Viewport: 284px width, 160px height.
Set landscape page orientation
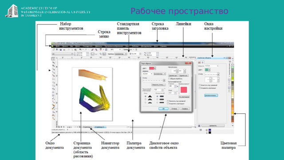tap(96, 54)
